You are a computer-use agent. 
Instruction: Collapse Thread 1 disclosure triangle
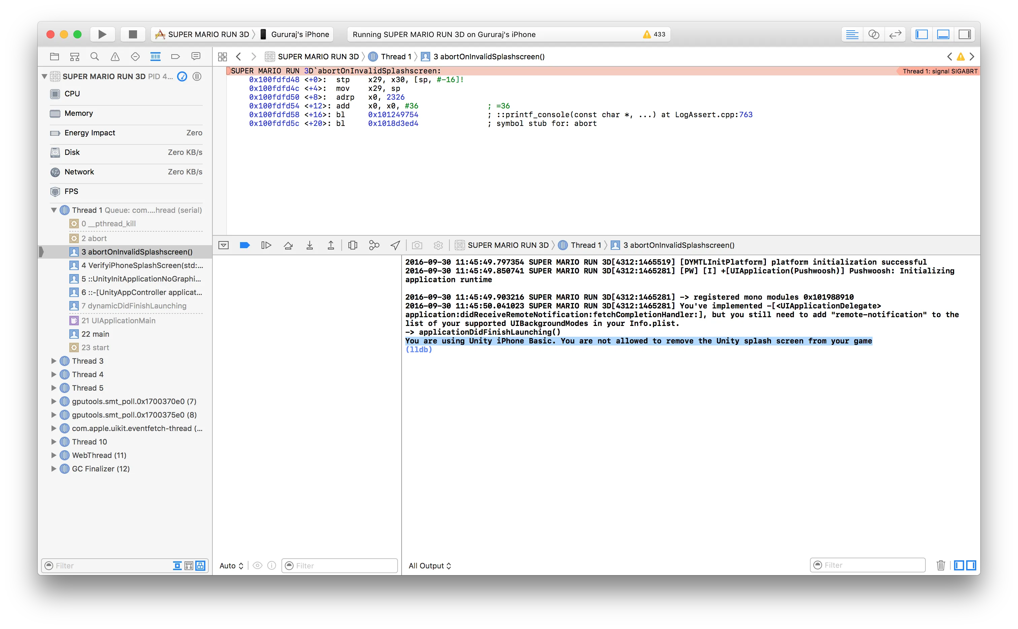coord(54,210)
